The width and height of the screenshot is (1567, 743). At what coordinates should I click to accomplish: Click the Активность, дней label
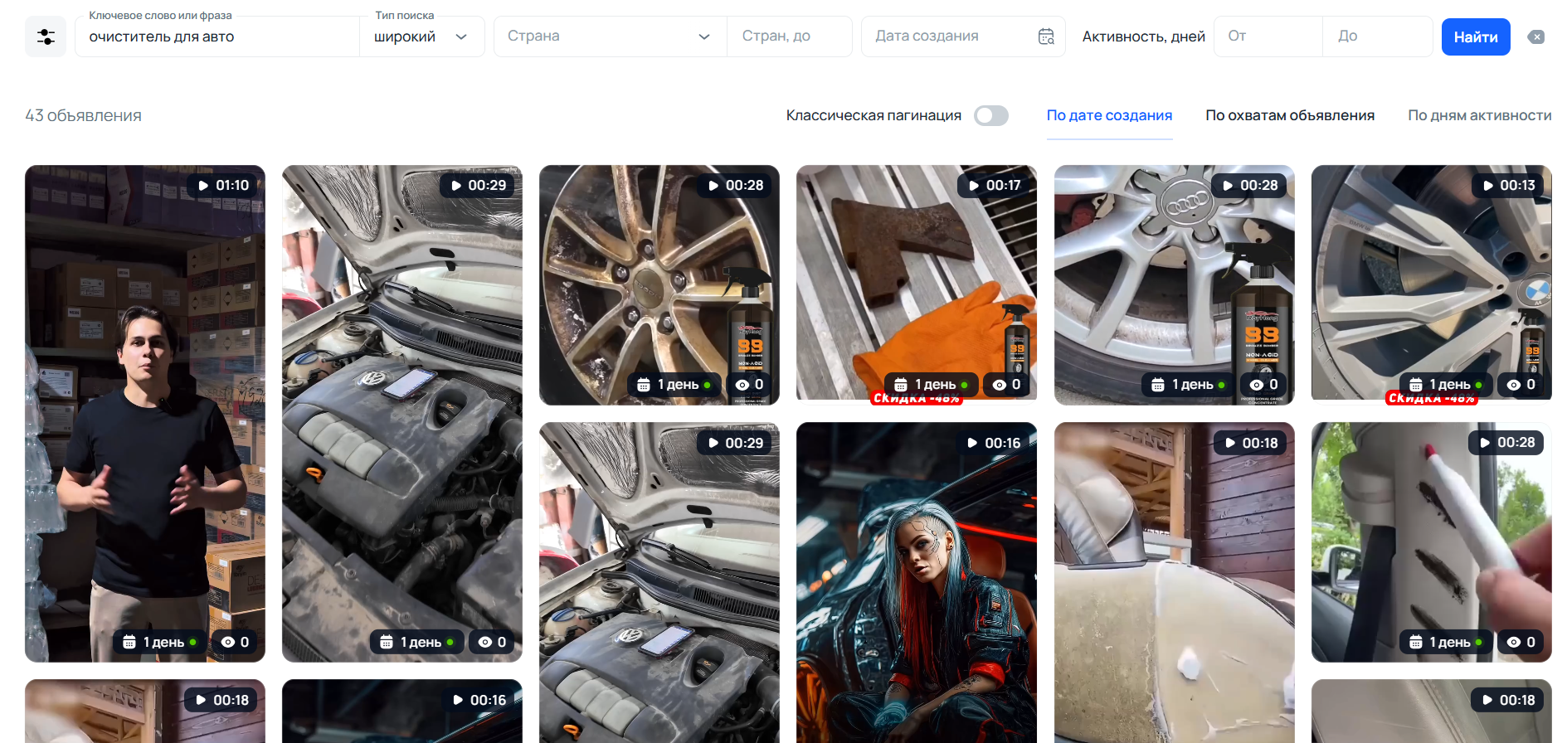coord(1143,36)
